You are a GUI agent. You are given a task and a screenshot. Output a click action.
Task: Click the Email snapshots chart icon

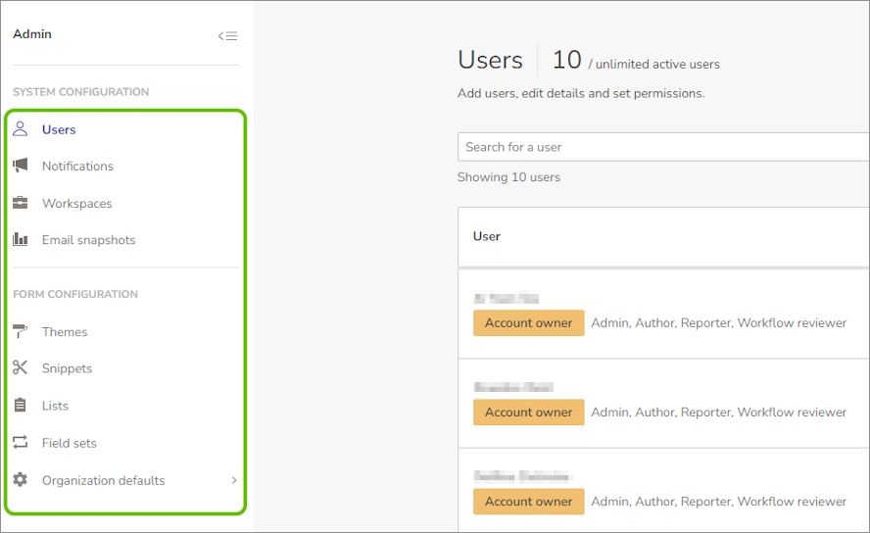point(20,240)
